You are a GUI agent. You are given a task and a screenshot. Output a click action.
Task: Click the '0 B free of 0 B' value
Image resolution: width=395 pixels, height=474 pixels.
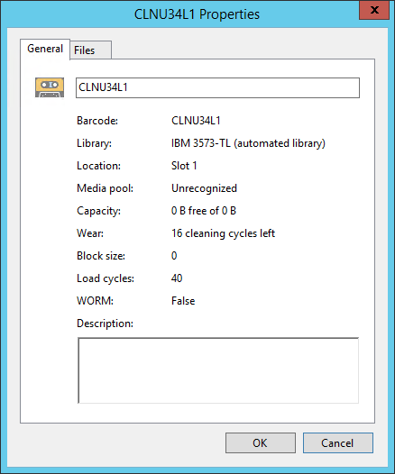pyautogui.click(x=204, y=211)
